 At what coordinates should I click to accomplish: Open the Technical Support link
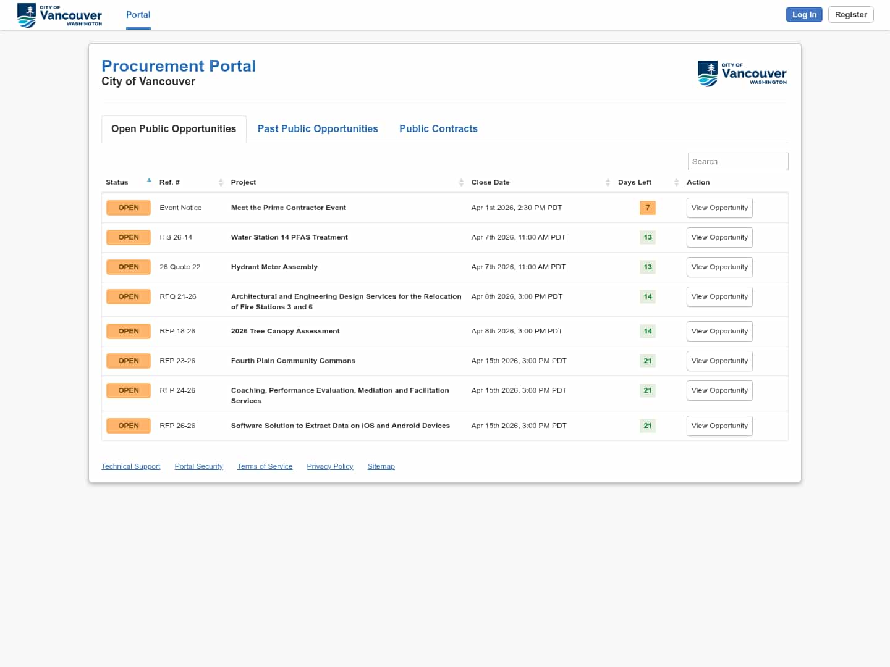130,466
